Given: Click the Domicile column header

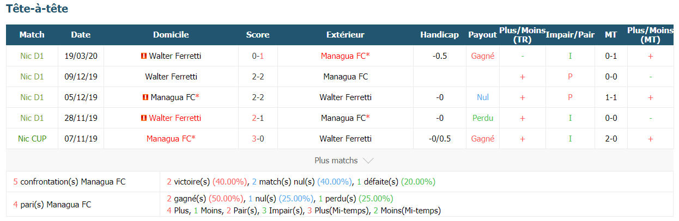Looking at the screenshot, I should [x=171, y=35].
